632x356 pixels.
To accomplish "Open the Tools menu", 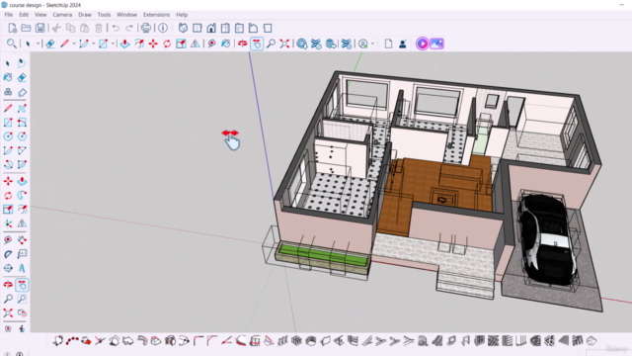I will [x=104, y=15].
